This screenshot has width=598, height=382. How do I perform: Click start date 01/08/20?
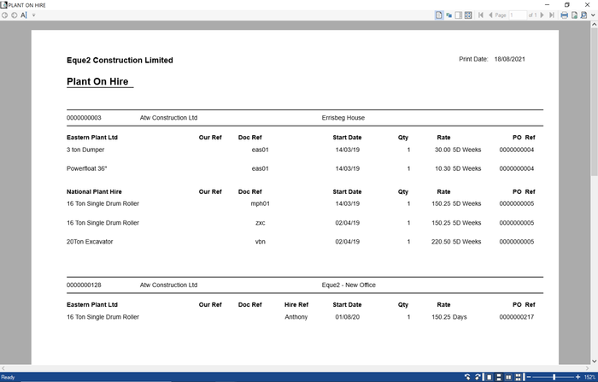pos(347,317)
